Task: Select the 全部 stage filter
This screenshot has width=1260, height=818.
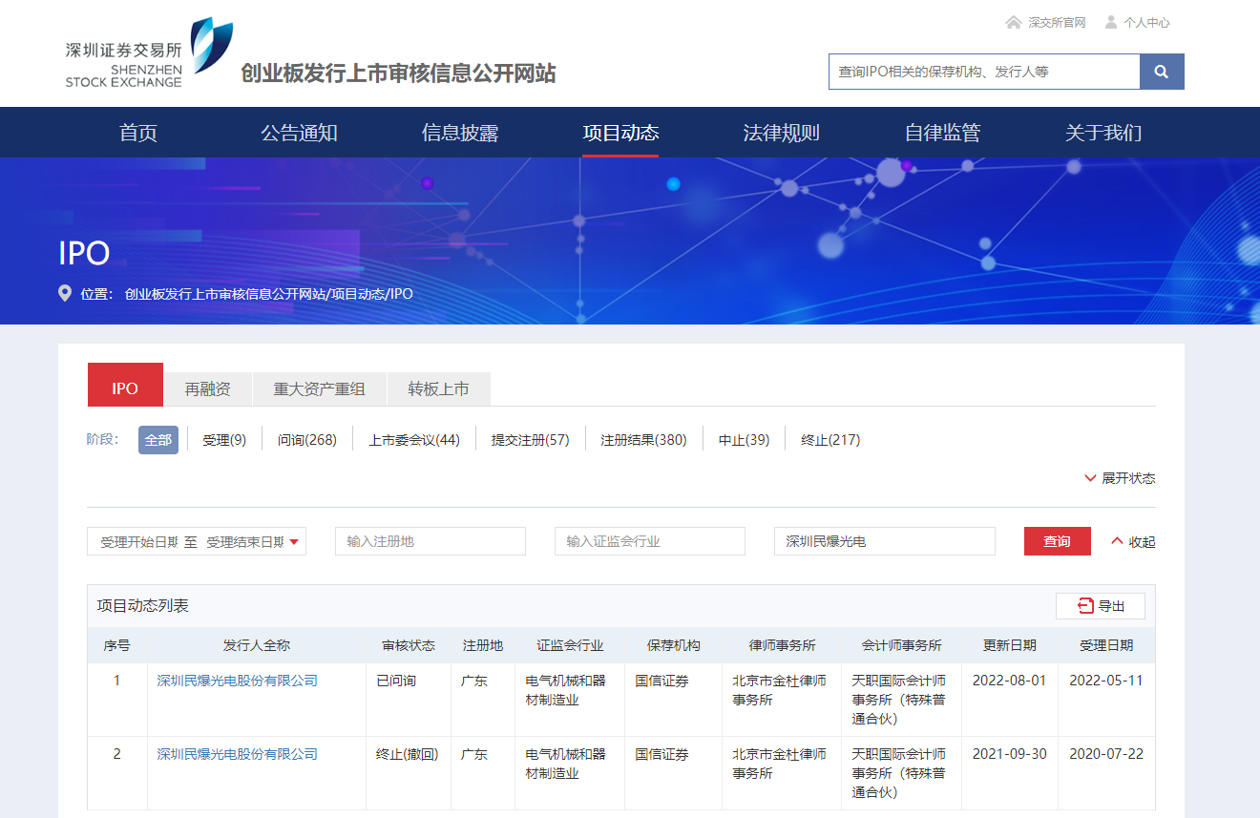Action: (158, 440)
